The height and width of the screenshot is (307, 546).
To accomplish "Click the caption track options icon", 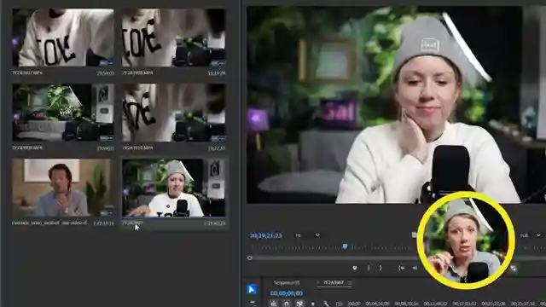I will click(340, 304).
